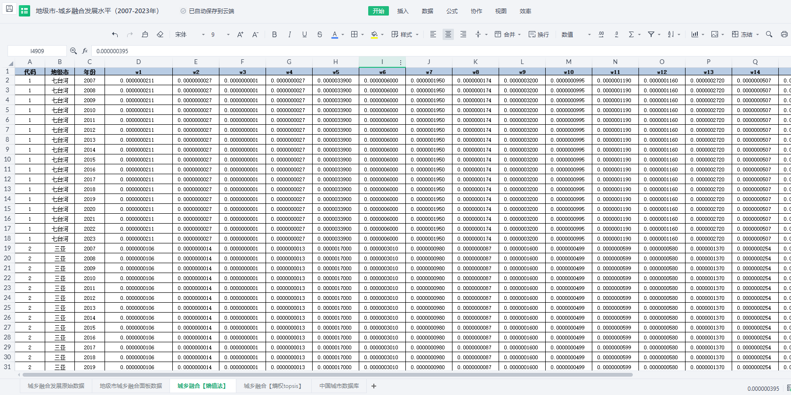Select the format painter icon

click(145, 34)
